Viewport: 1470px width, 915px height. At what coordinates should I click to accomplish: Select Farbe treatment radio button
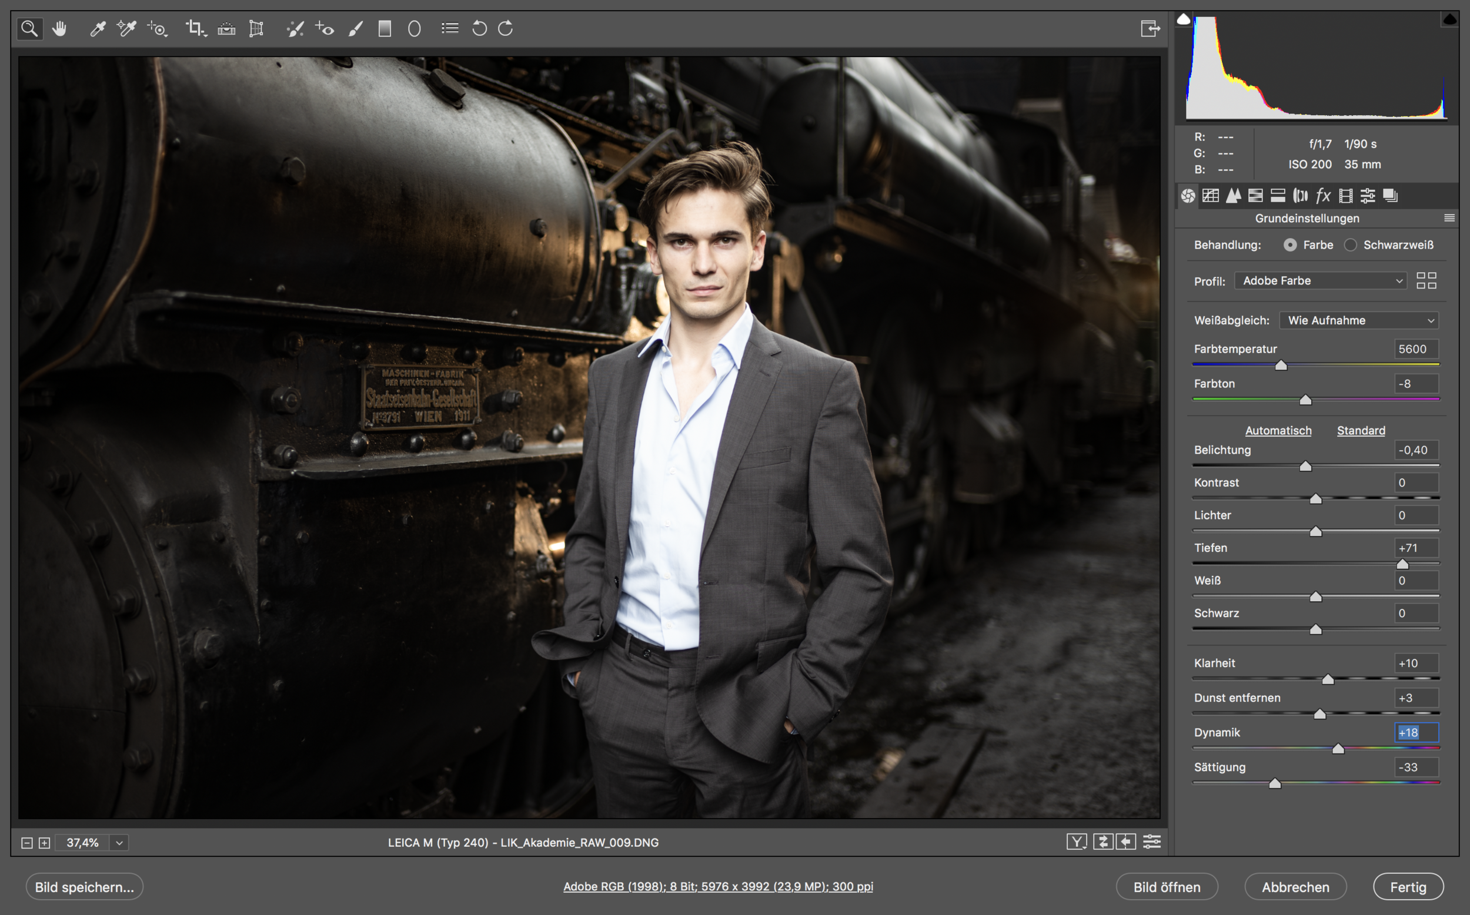click(1289, 245)
